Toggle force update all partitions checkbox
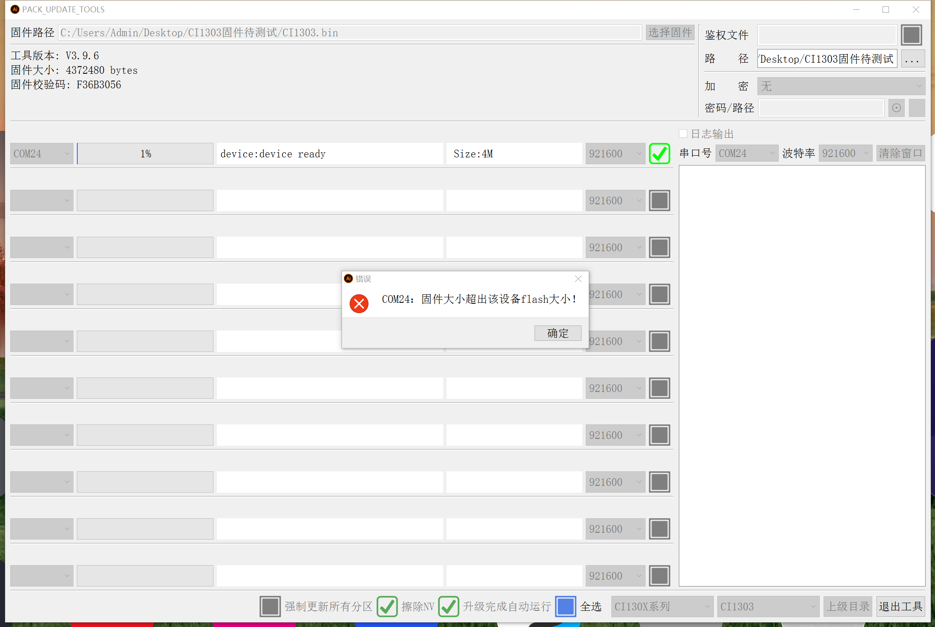The height and width of the screenshot is (627, 935). point(270,606)
